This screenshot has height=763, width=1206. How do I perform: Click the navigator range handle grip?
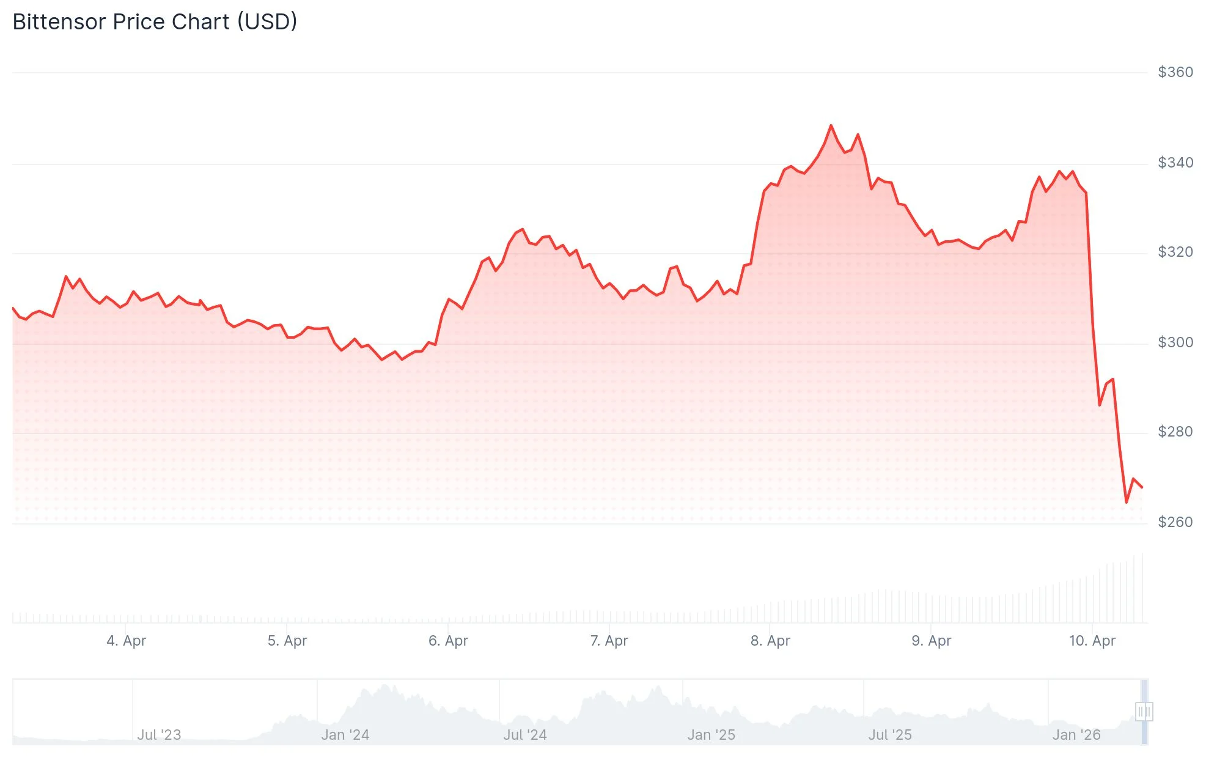(1144, 712)
